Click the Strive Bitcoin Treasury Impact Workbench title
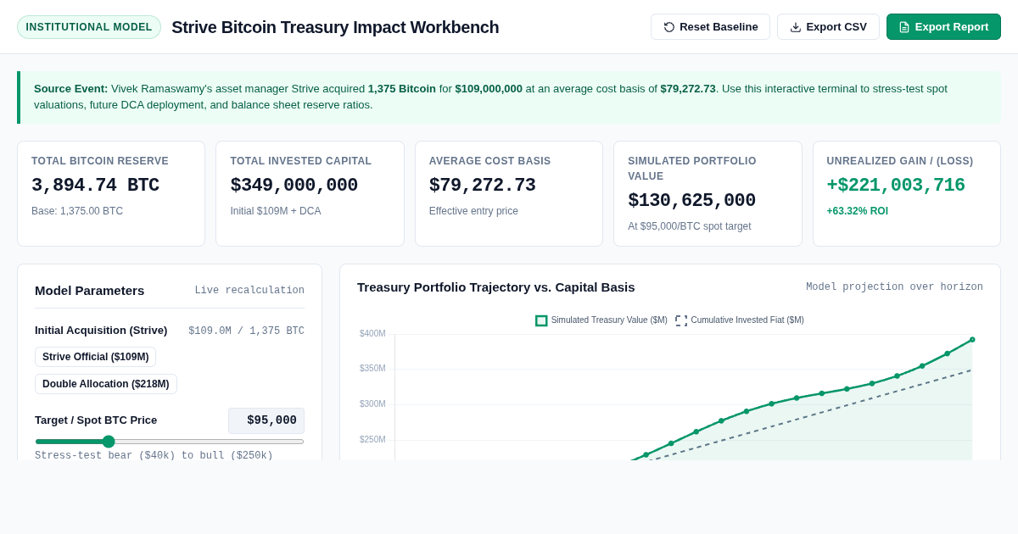The height and width of the screenshot is (534, 1018). coord(335,27)
